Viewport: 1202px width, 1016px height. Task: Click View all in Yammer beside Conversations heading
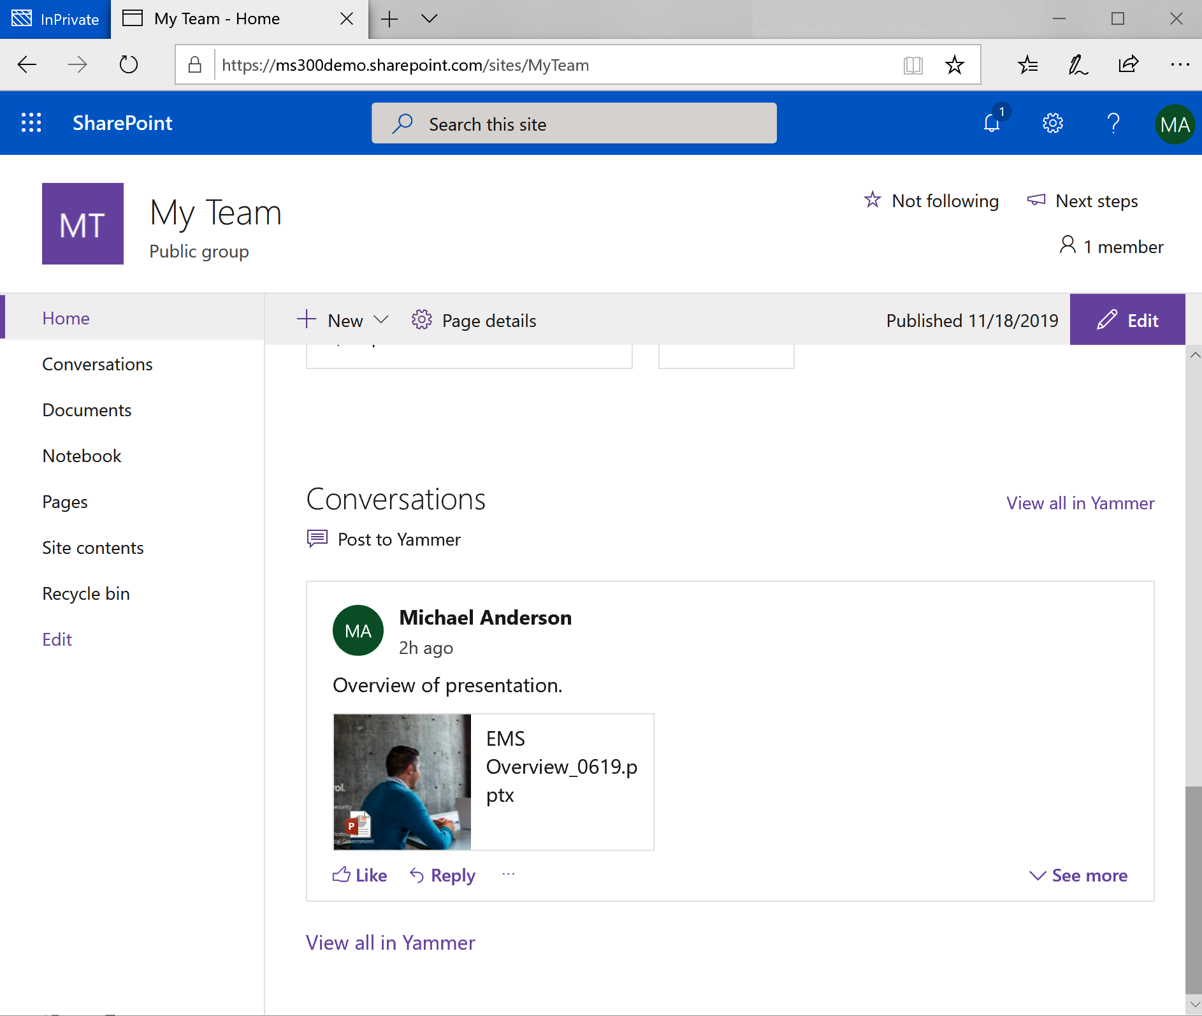point(1080,503)
